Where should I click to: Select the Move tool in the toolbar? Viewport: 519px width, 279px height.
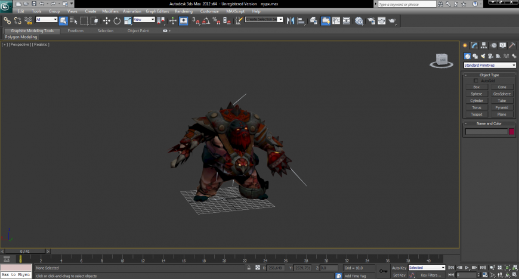(107, 20)
